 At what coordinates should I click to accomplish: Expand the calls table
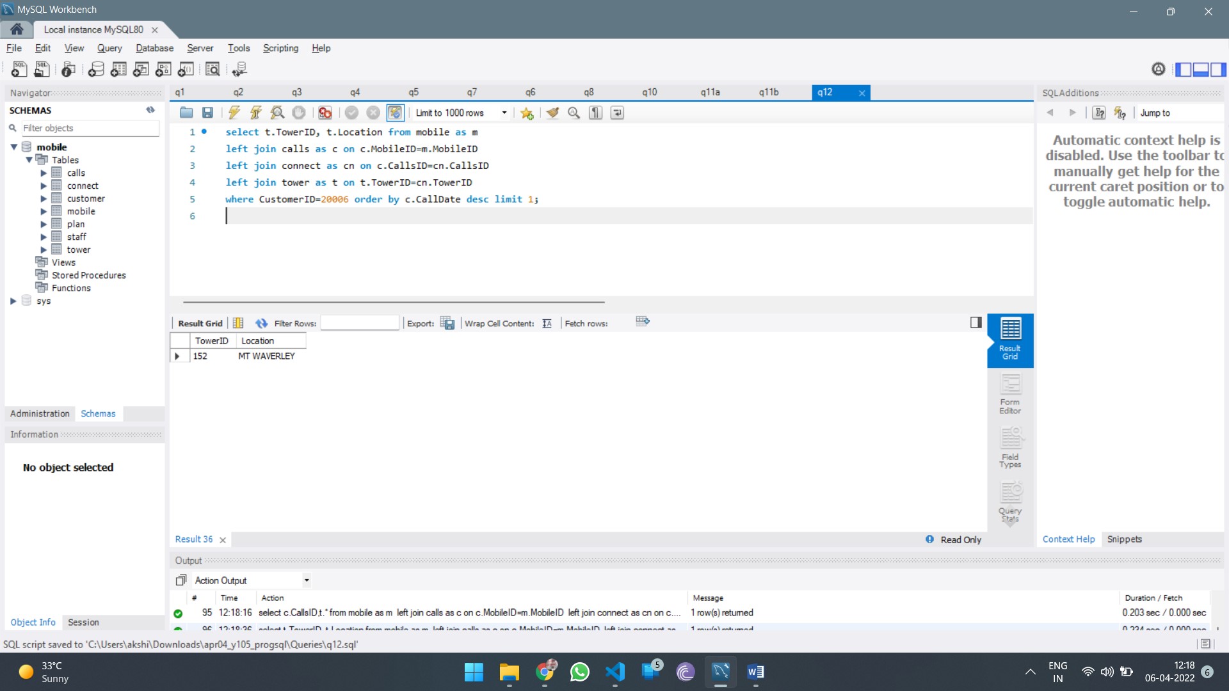(44, 173)
